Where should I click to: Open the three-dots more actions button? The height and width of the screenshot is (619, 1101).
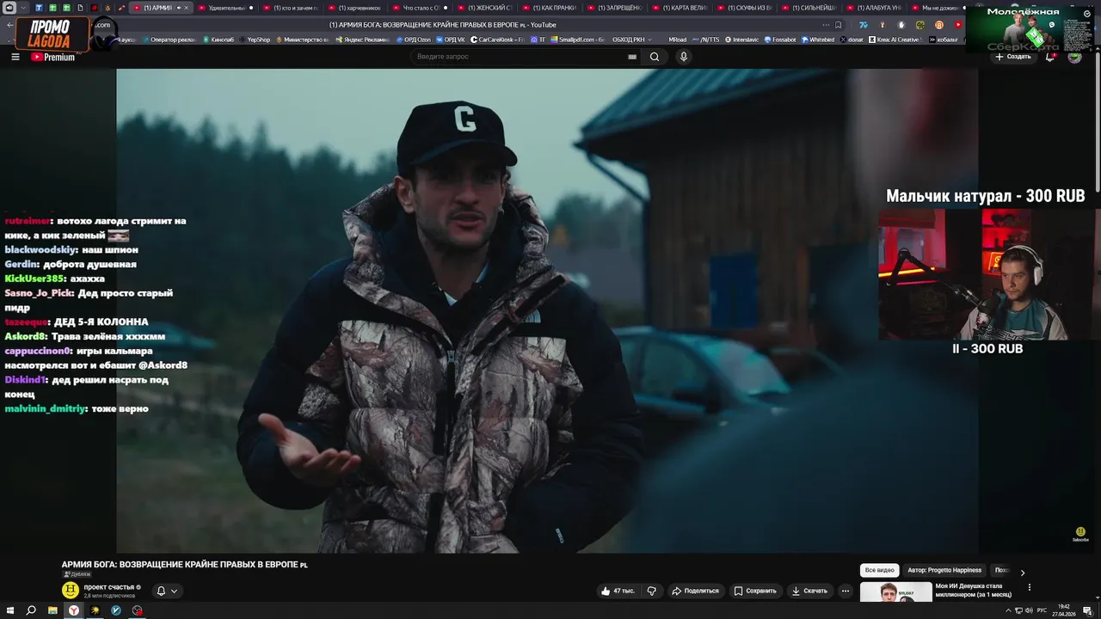(846, 591)
